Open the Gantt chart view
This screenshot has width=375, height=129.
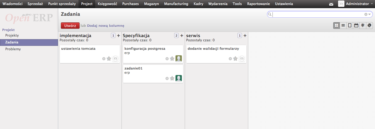tap(363, 26)
